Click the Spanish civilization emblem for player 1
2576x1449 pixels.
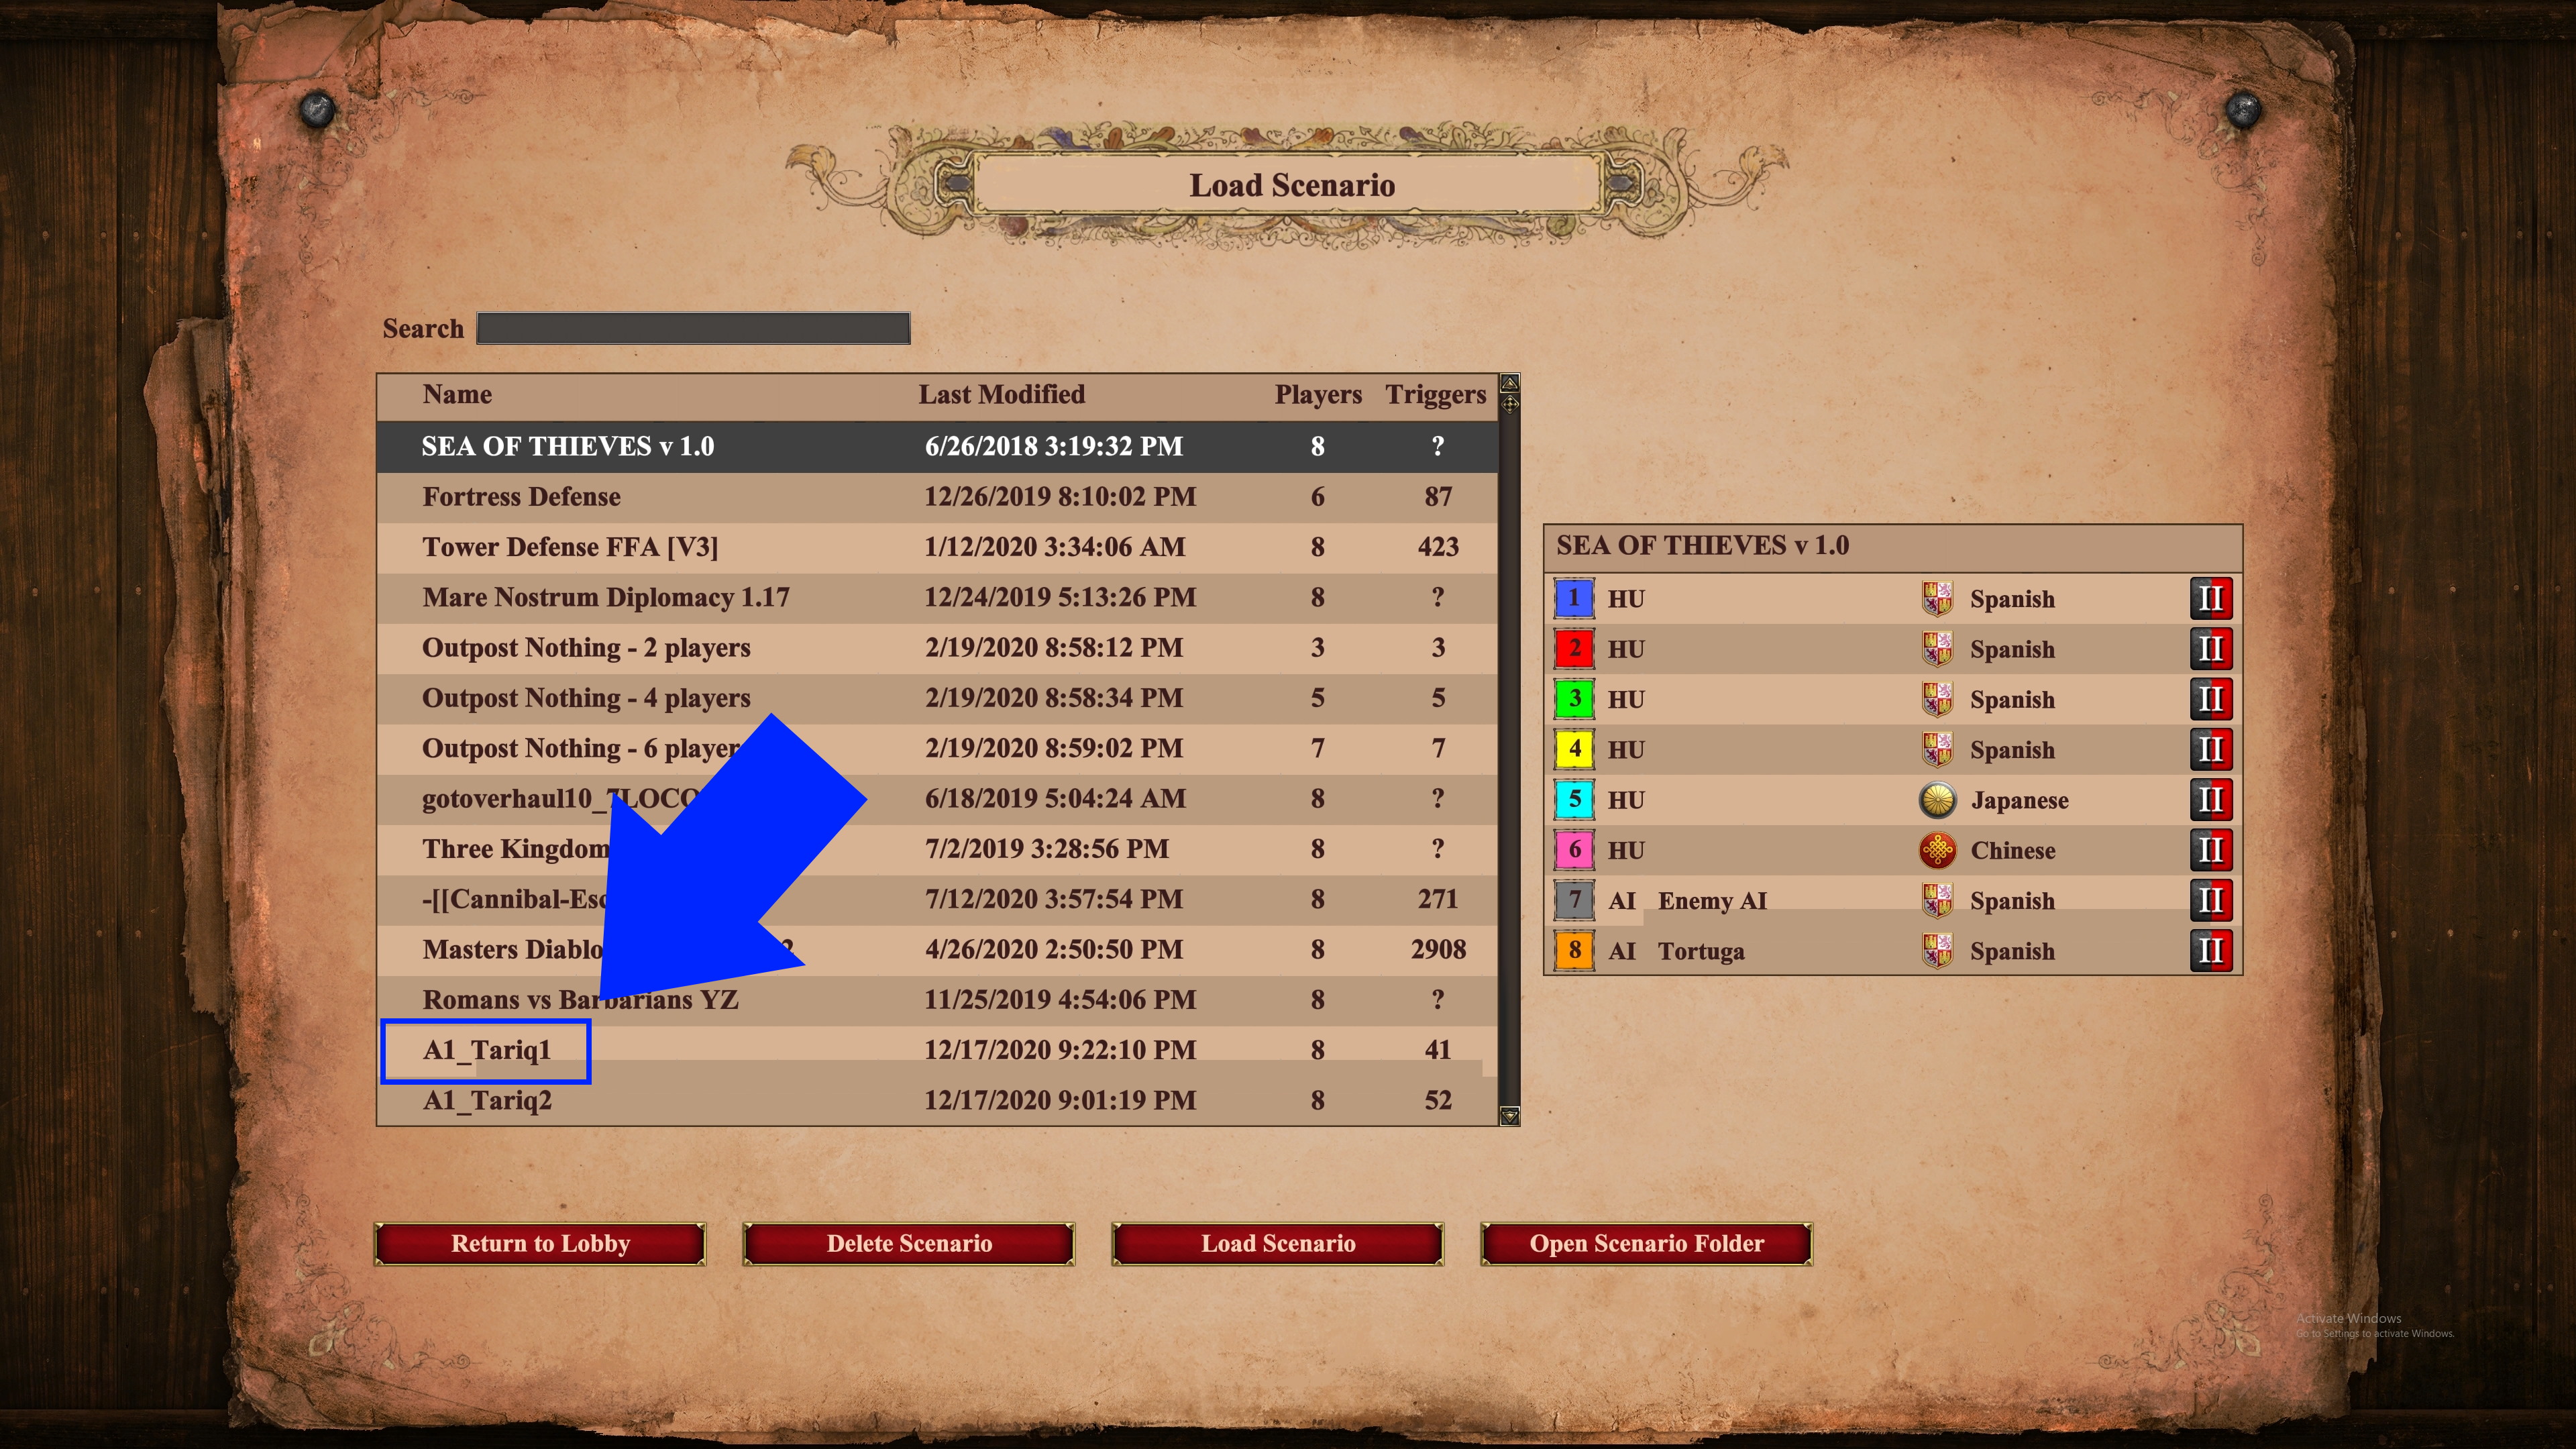point(1937,599)
